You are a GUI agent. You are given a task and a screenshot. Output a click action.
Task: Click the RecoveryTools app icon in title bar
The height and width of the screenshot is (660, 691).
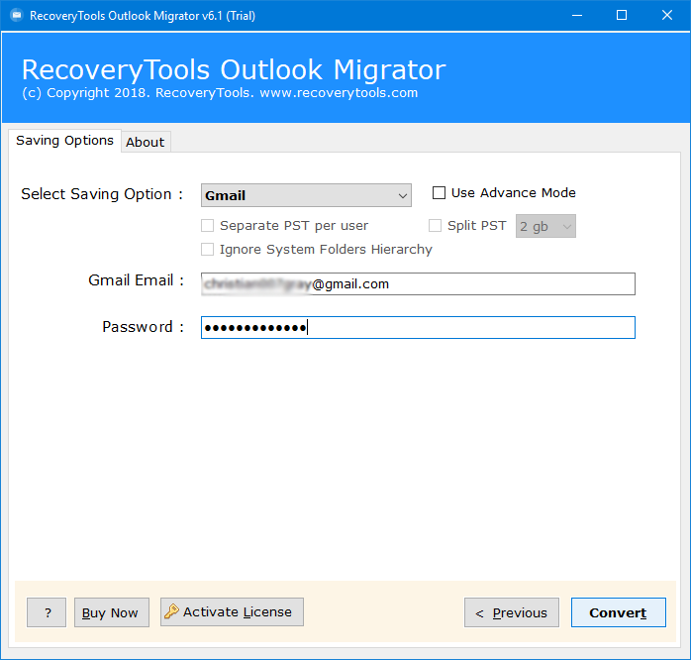click(x=17, y=16)
